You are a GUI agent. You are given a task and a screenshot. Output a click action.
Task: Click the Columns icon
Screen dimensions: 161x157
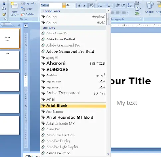point(125,12)
